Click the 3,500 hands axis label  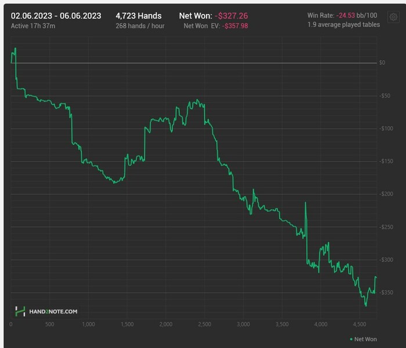pyautogui.click(x=282, y=324)
